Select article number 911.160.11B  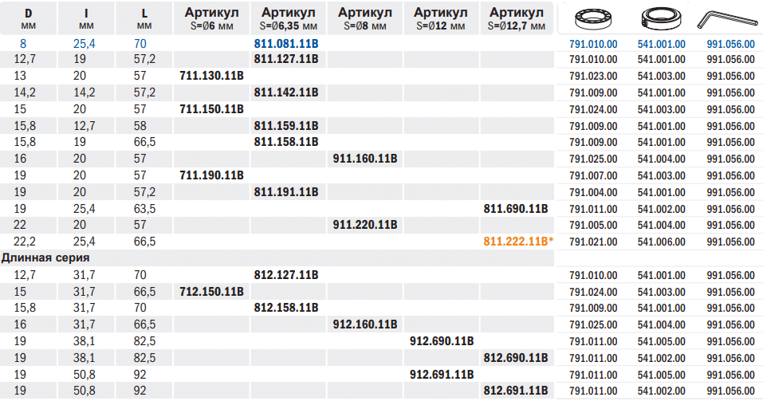pos(364,159)
